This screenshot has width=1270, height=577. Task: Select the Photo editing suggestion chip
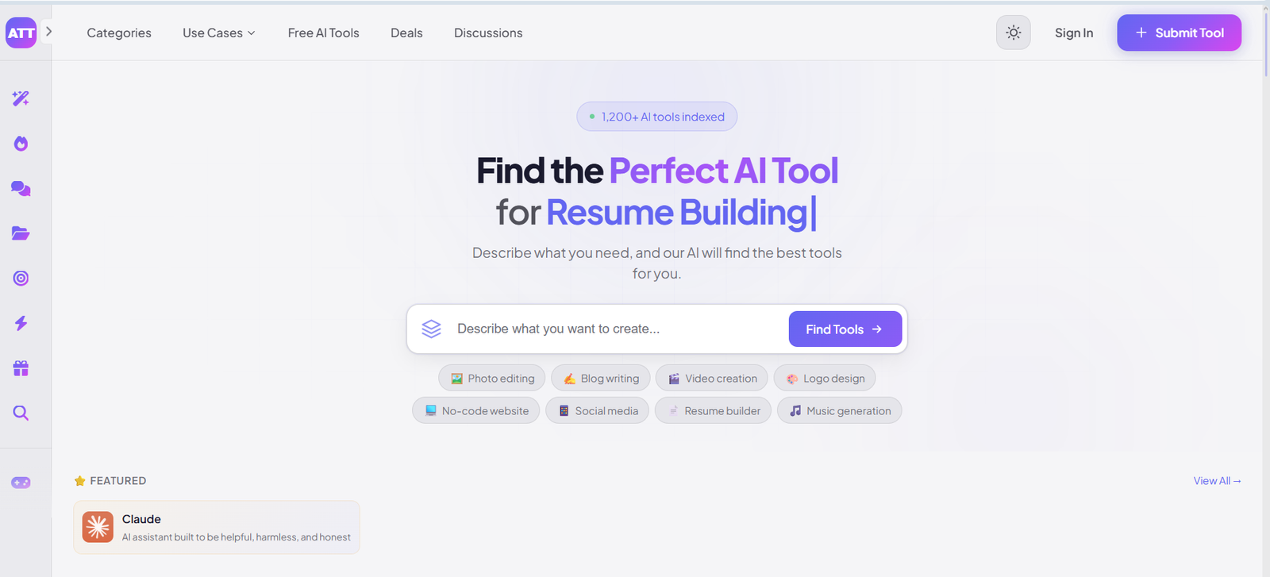coord(492,379)
